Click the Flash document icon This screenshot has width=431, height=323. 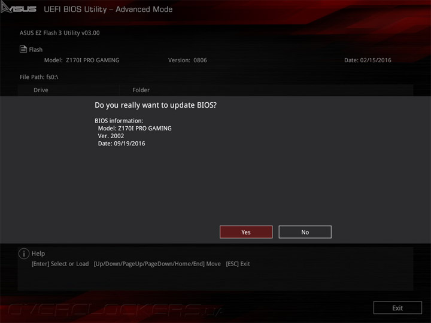click(23, 49)
